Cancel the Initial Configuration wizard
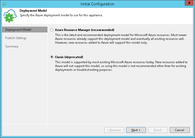 pyautogui.click(x=180, y=130)
